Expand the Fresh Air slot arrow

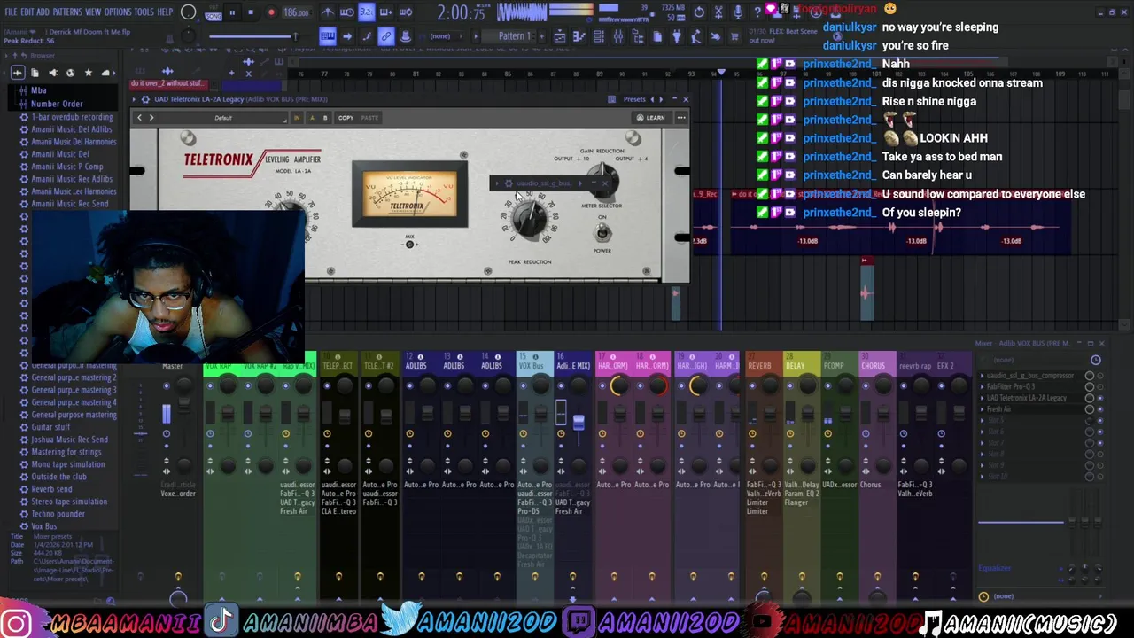[x=982, y=409]
